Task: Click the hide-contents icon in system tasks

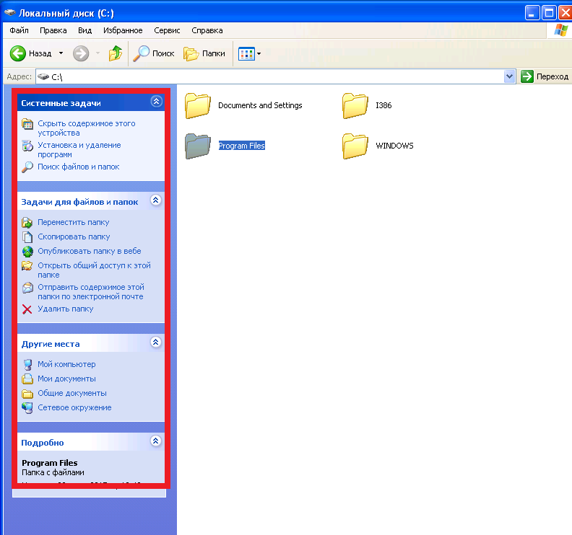Action: tap(27, 124)
